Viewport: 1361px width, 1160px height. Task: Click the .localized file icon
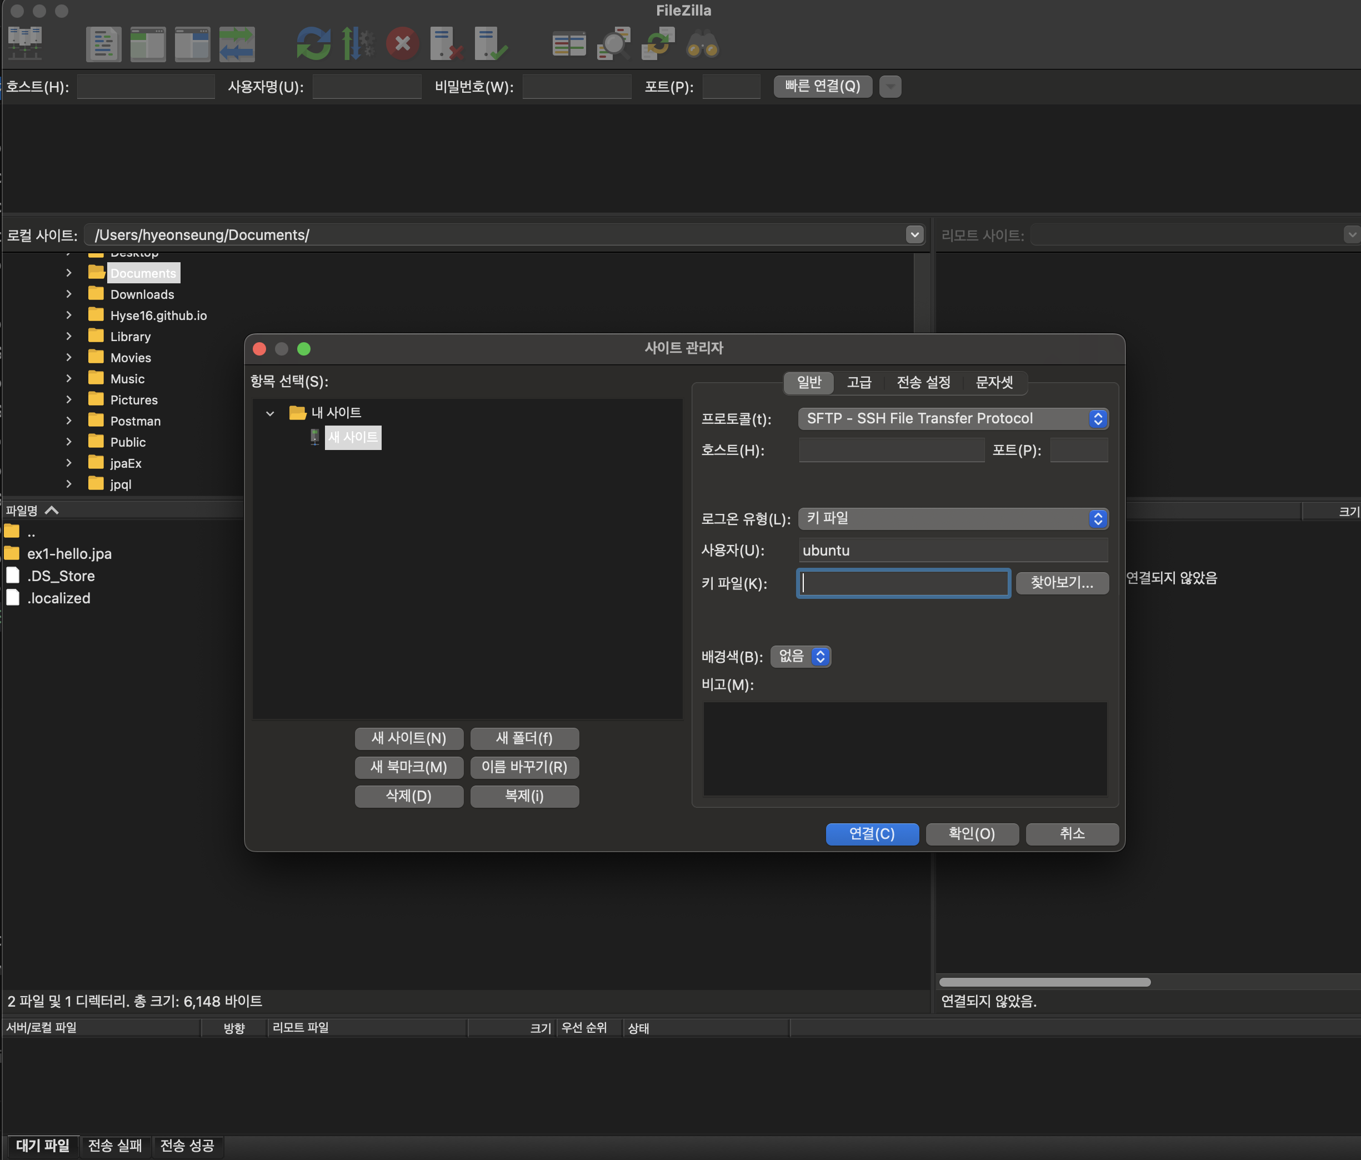click(12, 598)
